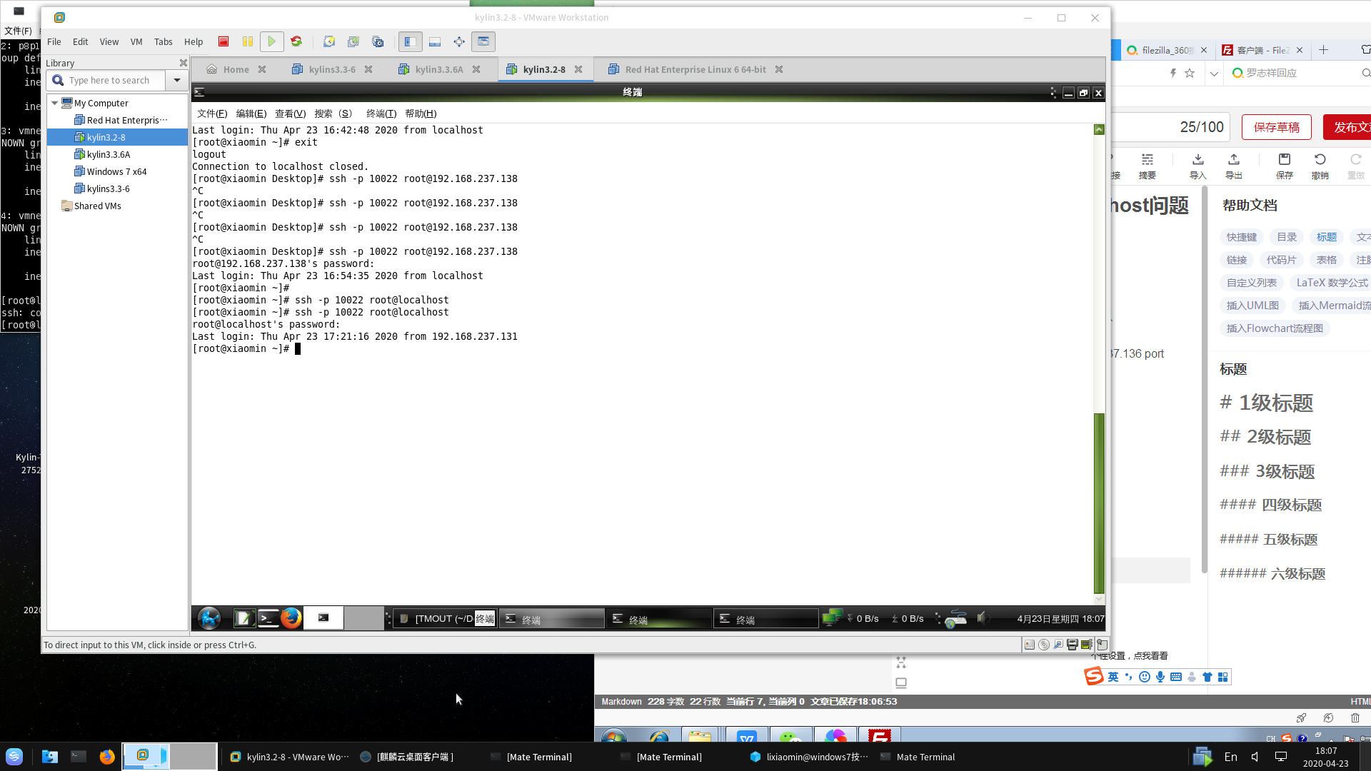Click the red power off VM icon

click(x=224, y=41)
